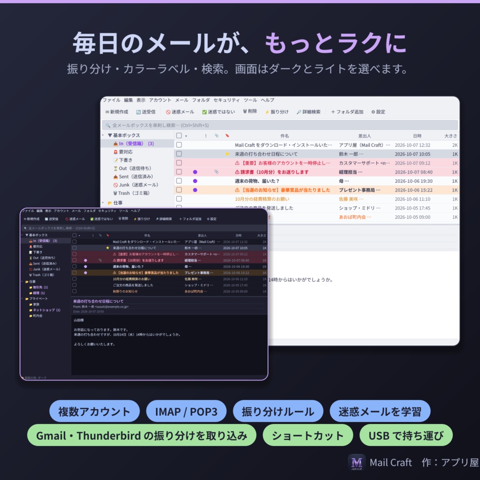Click the Mail Craft logo icon
480x480 pixels.
coord(356,462)
